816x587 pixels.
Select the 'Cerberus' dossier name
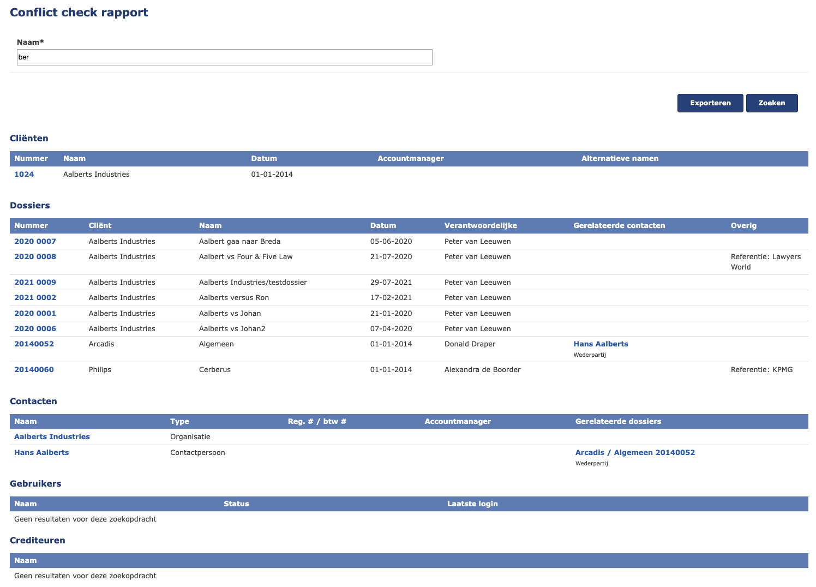point(214,370)
